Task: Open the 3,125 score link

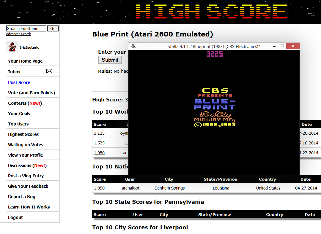Action: (x=99, y=133)
